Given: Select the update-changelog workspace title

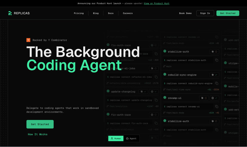Looking at the screenshot, I should tap(123, 92).
